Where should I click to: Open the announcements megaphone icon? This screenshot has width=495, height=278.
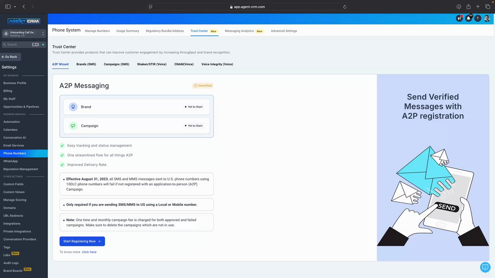[x=459, y=18]
